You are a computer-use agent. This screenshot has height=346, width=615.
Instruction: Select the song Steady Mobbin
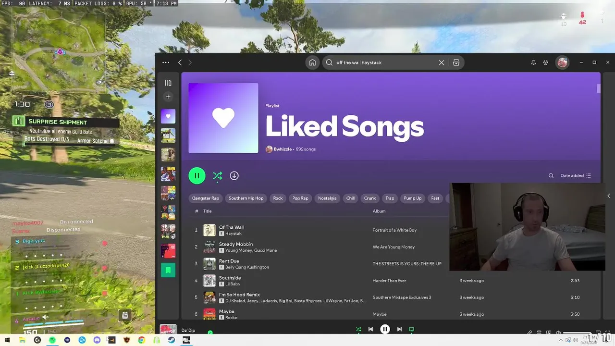pos(236,244)
